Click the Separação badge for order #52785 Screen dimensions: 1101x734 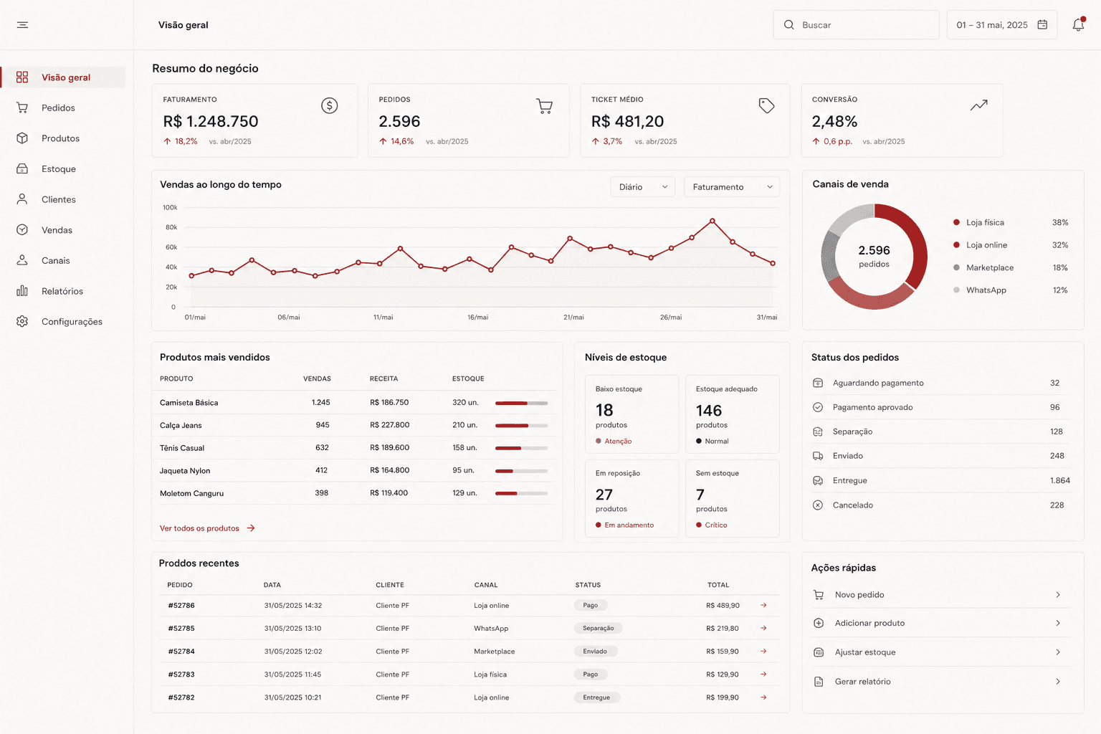tap(598, 628)
